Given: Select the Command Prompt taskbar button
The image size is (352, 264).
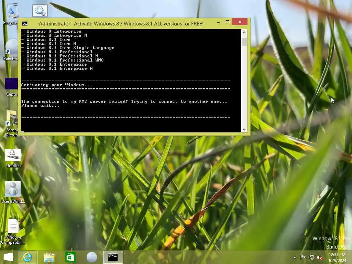Looking at the screenshot, I should coord(113,257).
